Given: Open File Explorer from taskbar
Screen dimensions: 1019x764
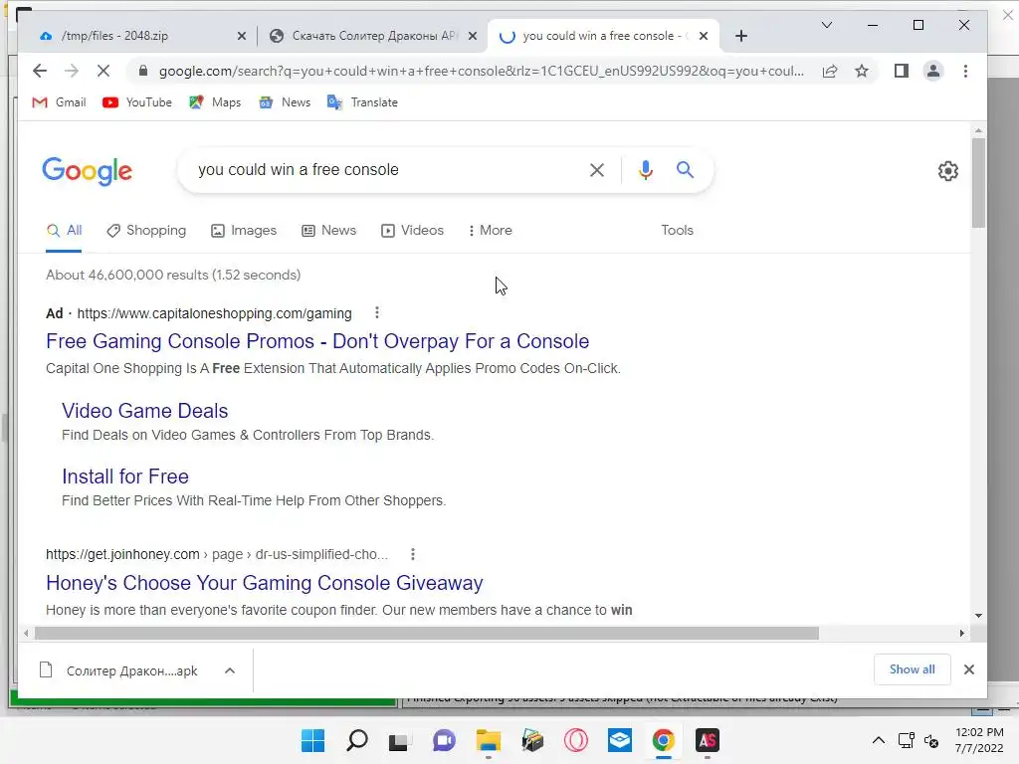Looking at the screenshot, I should coord(488,740).
